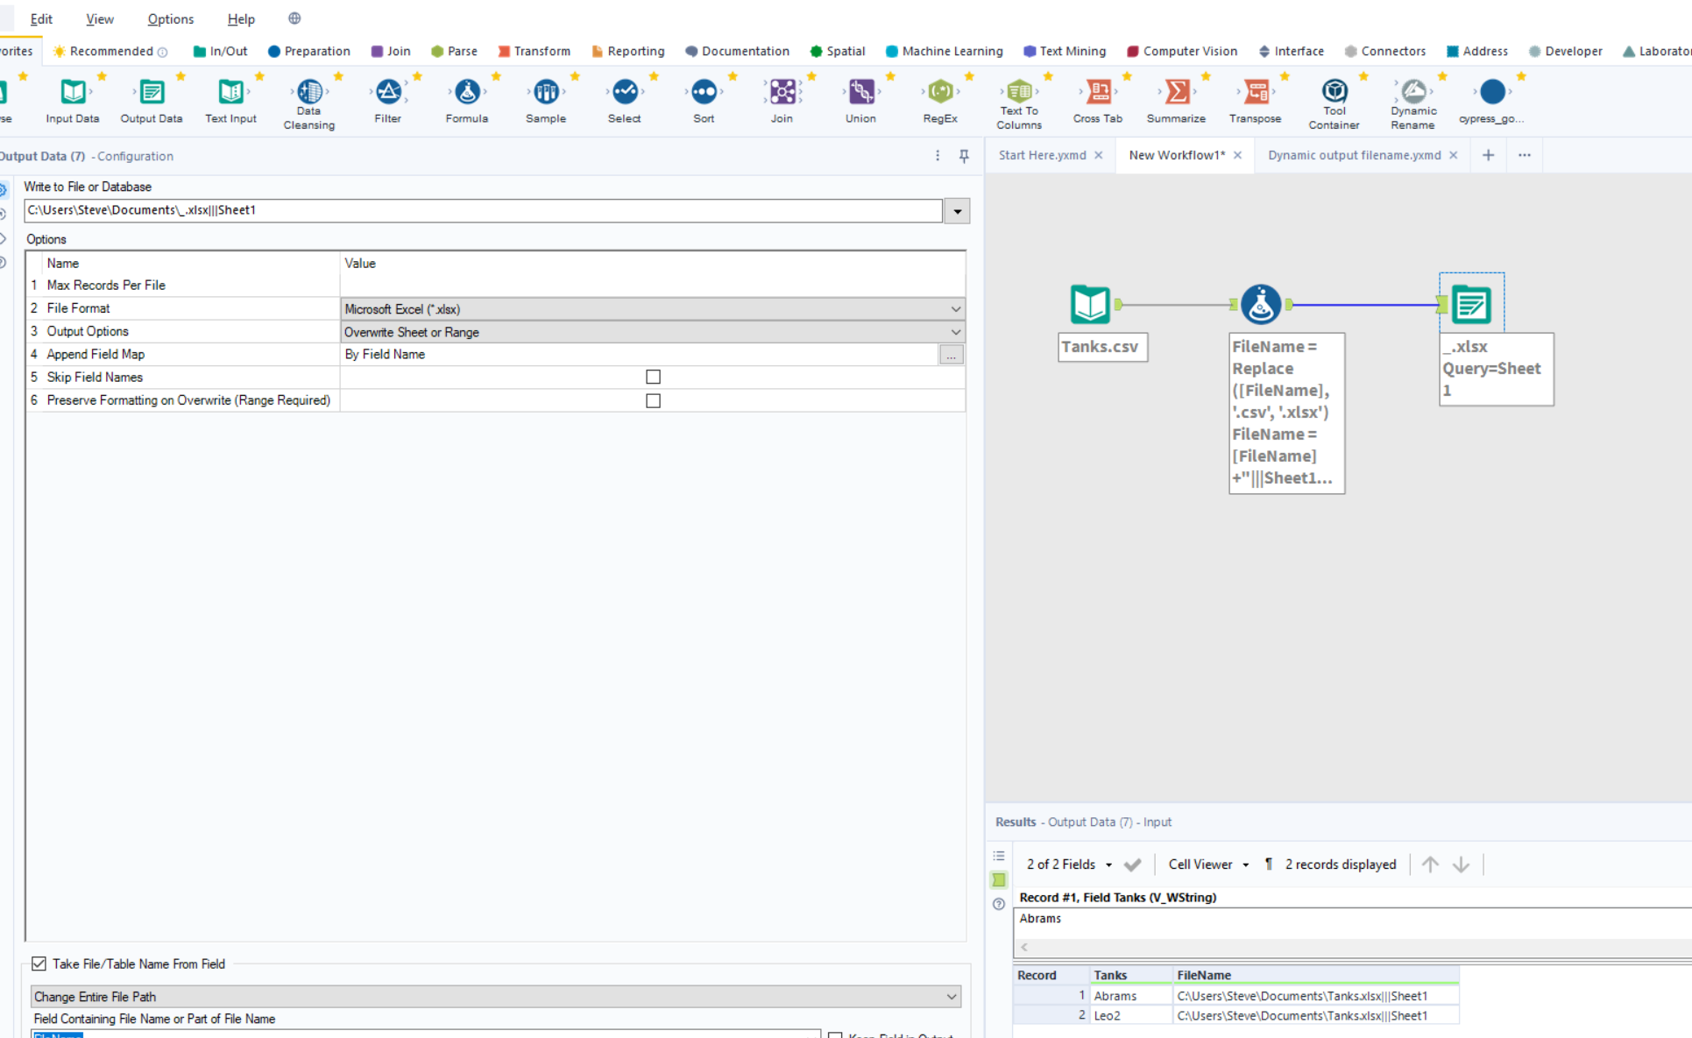Image resolution: width=1692 pixels, height=1038 pixels.
Task: Click the Write to File path field
Action: tap(482, 210)
